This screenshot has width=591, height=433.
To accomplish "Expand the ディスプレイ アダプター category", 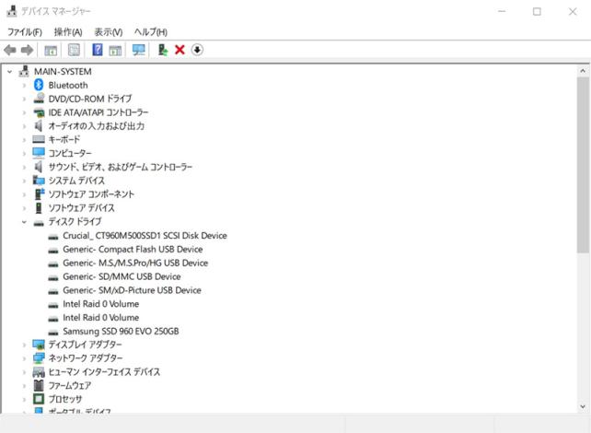I will pyautogui.click(x=24, y=345).
